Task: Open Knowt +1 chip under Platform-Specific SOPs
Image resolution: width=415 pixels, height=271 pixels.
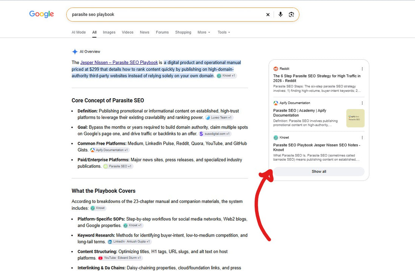Action: click(133, 225)
